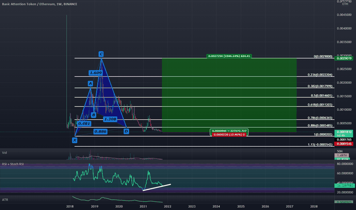The height and width of the screenshot is (210, 356).
Task: Click the Fibonacci level label 0.886(0.0003485)
Action: pos(320,125)
